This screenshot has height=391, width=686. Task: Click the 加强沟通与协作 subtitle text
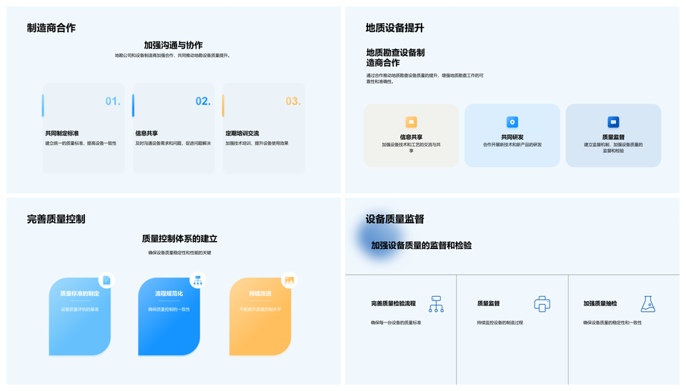[173, 45]
